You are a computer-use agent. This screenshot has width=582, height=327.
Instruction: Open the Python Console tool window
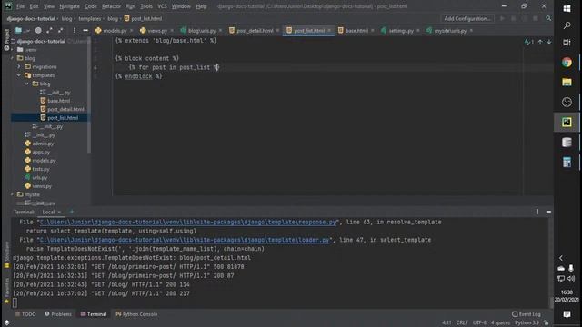click(136, 314)
